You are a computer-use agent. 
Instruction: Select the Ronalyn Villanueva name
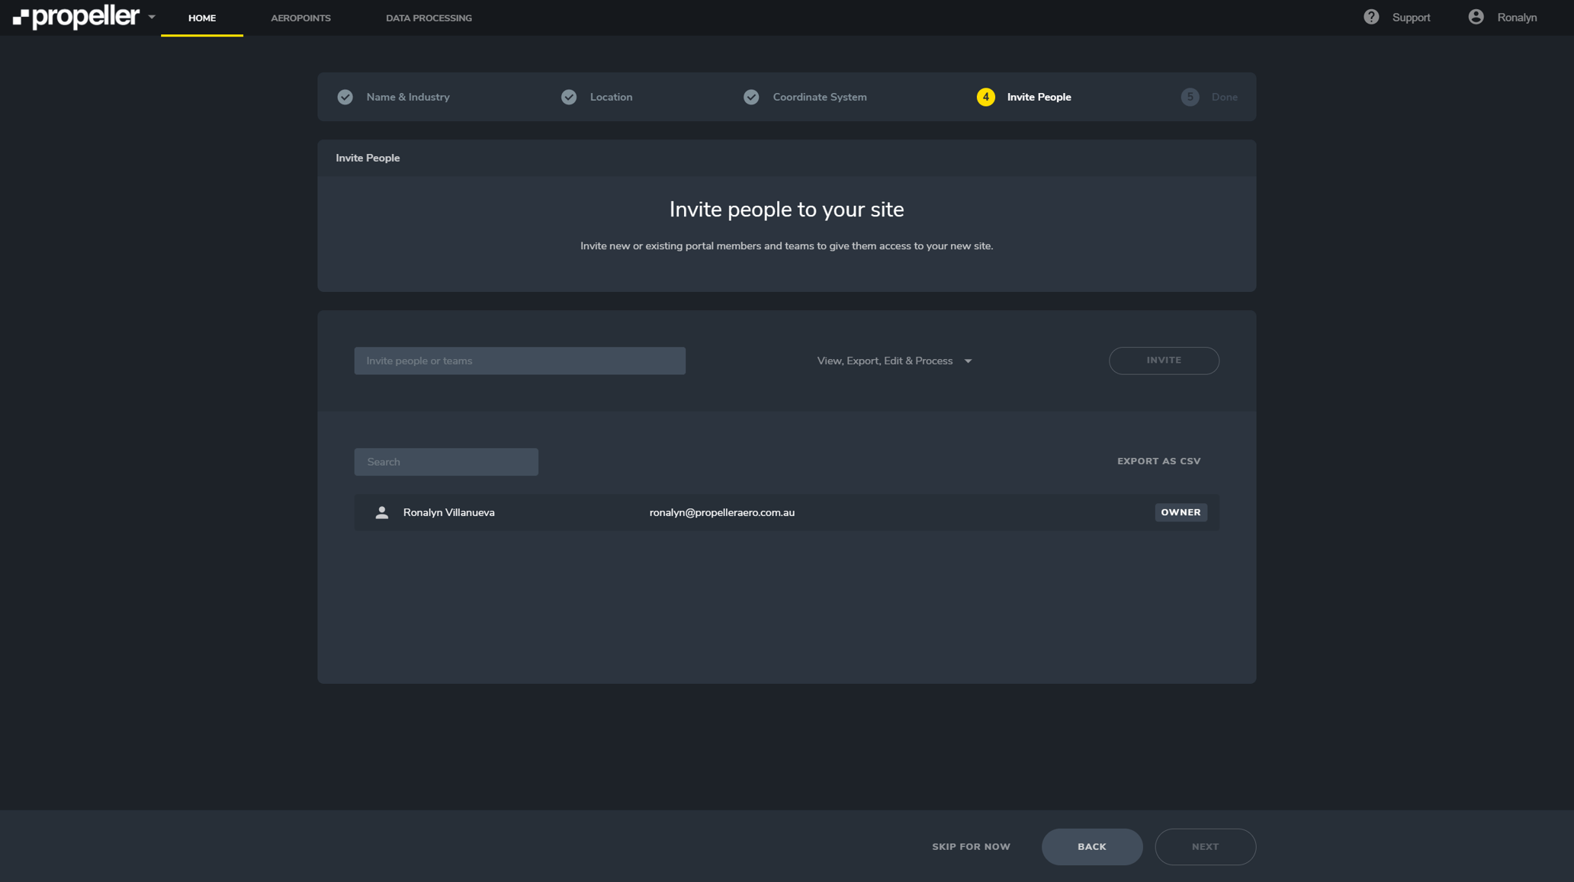coord(448,512)
